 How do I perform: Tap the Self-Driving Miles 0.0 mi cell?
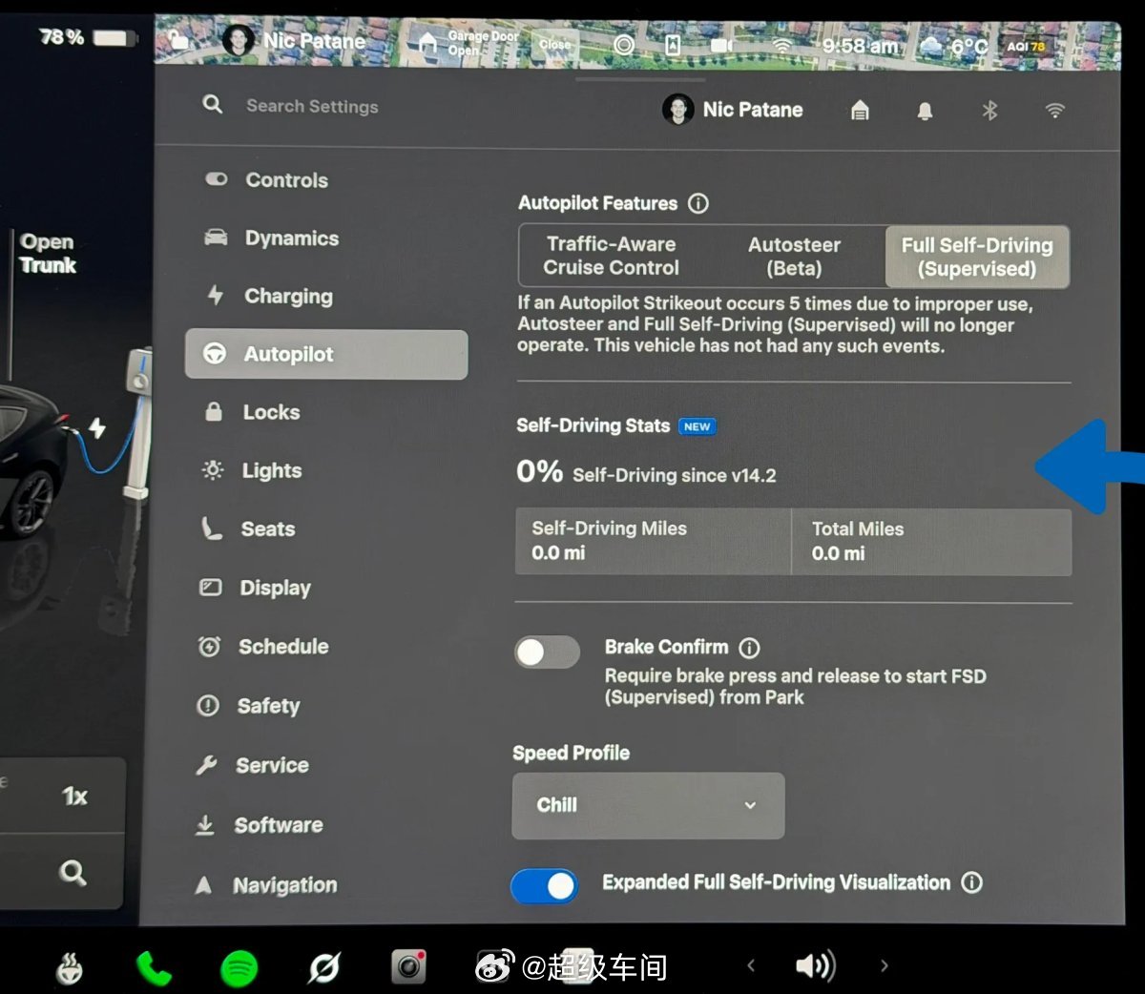653,541
